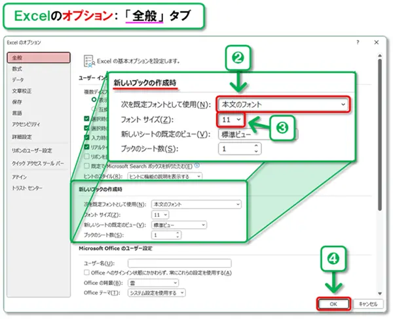Click the info icon beside Microsoft Search option
The height and width of the screenshot is (319, 393).
coord(197,165)
